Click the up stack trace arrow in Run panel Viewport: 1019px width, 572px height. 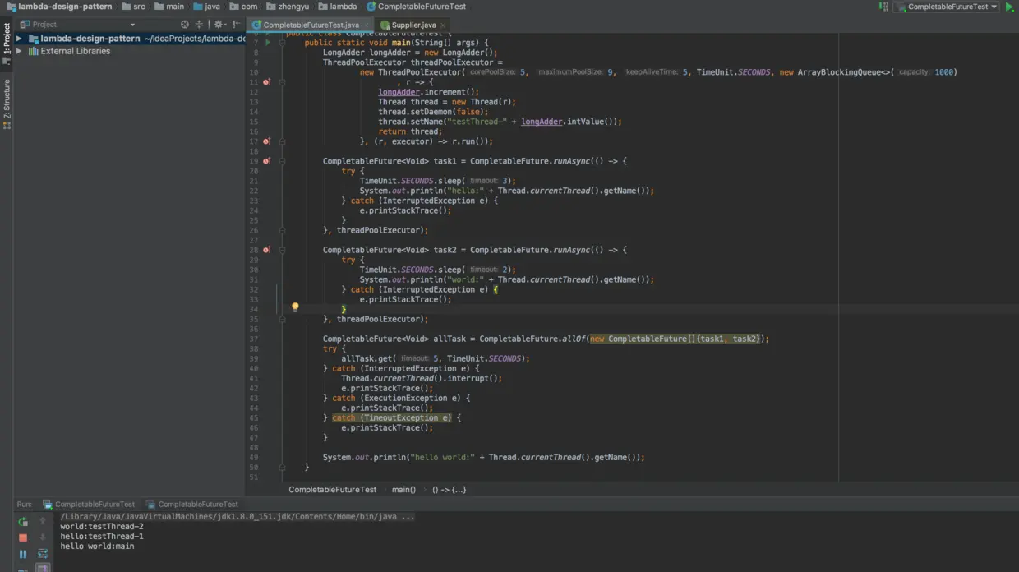click(43, 522)
